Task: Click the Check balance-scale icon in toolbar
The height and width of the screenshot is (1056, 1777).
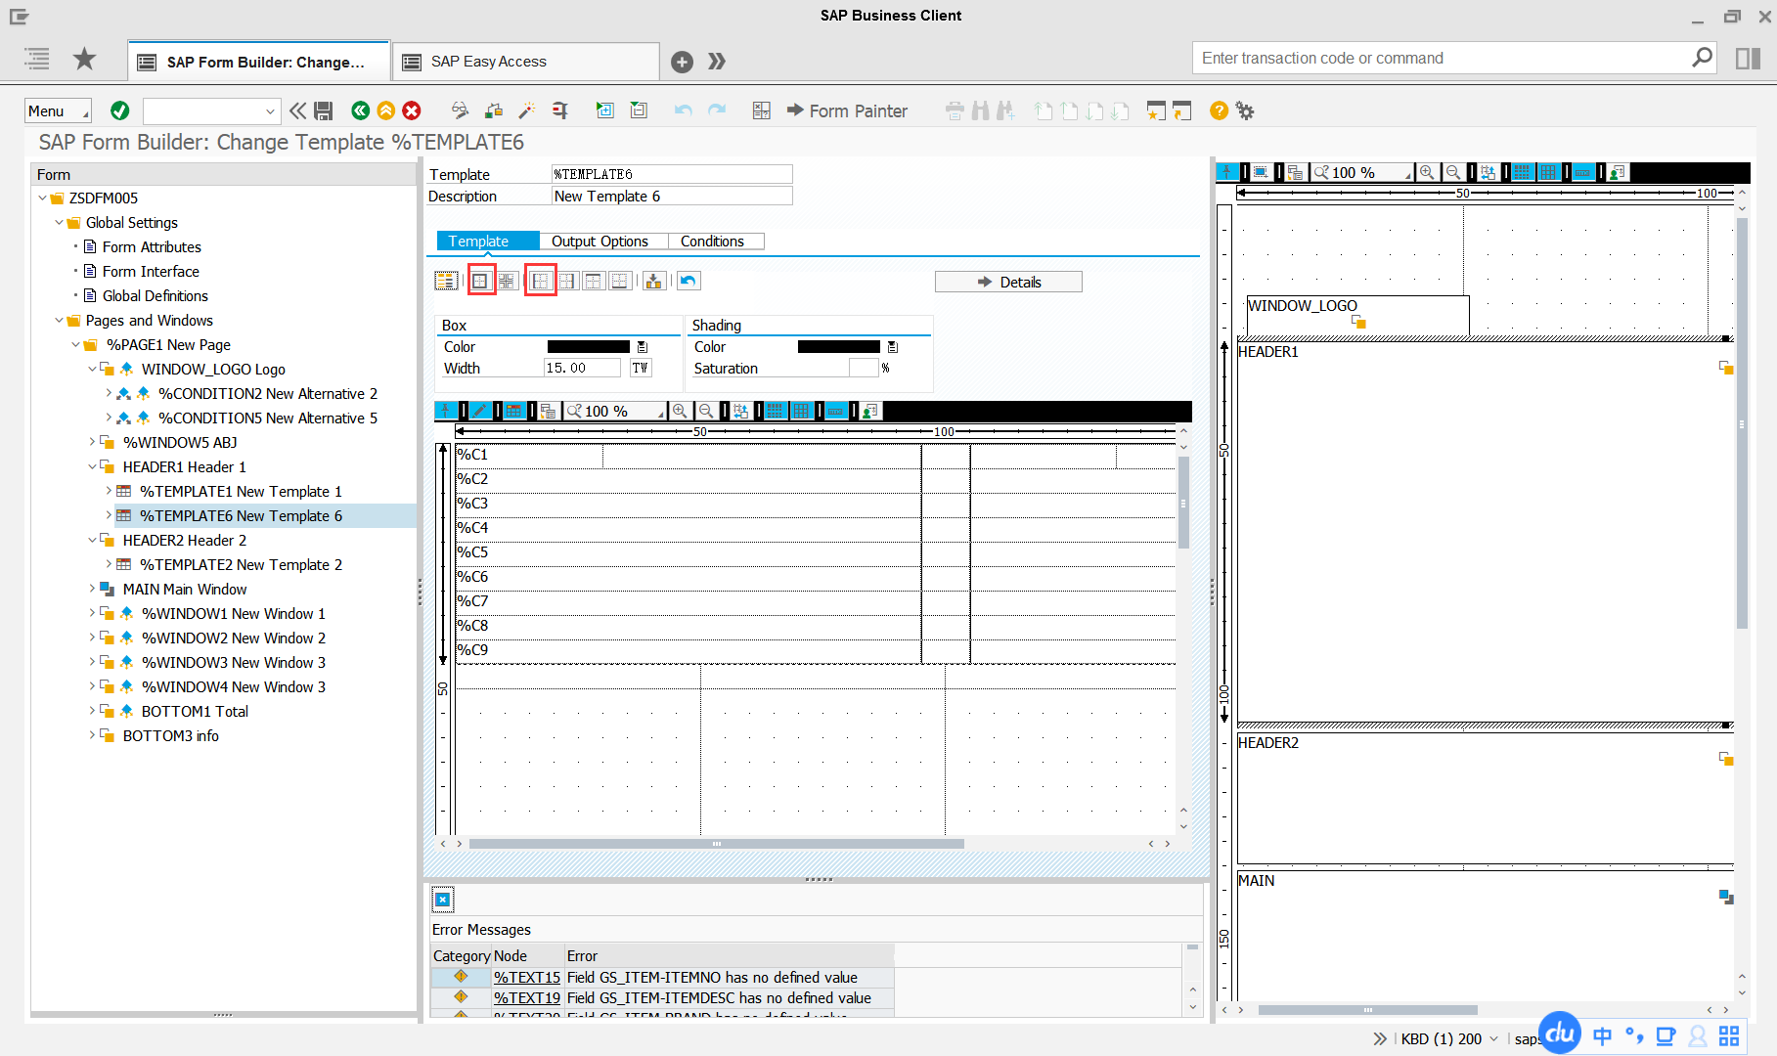Action: pos(494,110)
